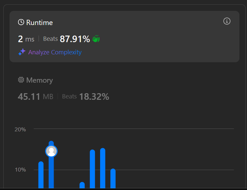Click the 20% axis label

(20, 129)
